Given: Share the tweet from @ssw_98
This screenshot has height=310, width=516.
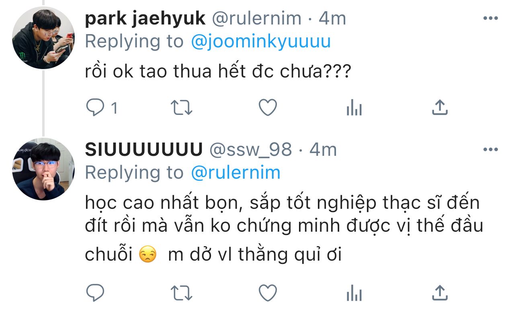Looking at the screenshot, I should click(440, 293).
